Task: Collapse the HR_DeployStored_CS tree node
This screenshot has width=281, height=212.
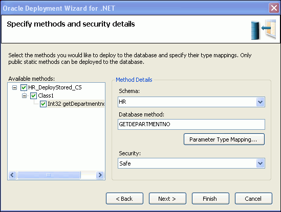Action: click(x=14, y=87)
